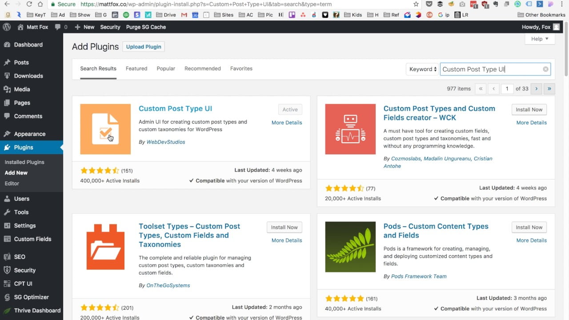
Task: Open the Keyword search type dropdown
Action: pyautogui.click(x=421, y=69)
